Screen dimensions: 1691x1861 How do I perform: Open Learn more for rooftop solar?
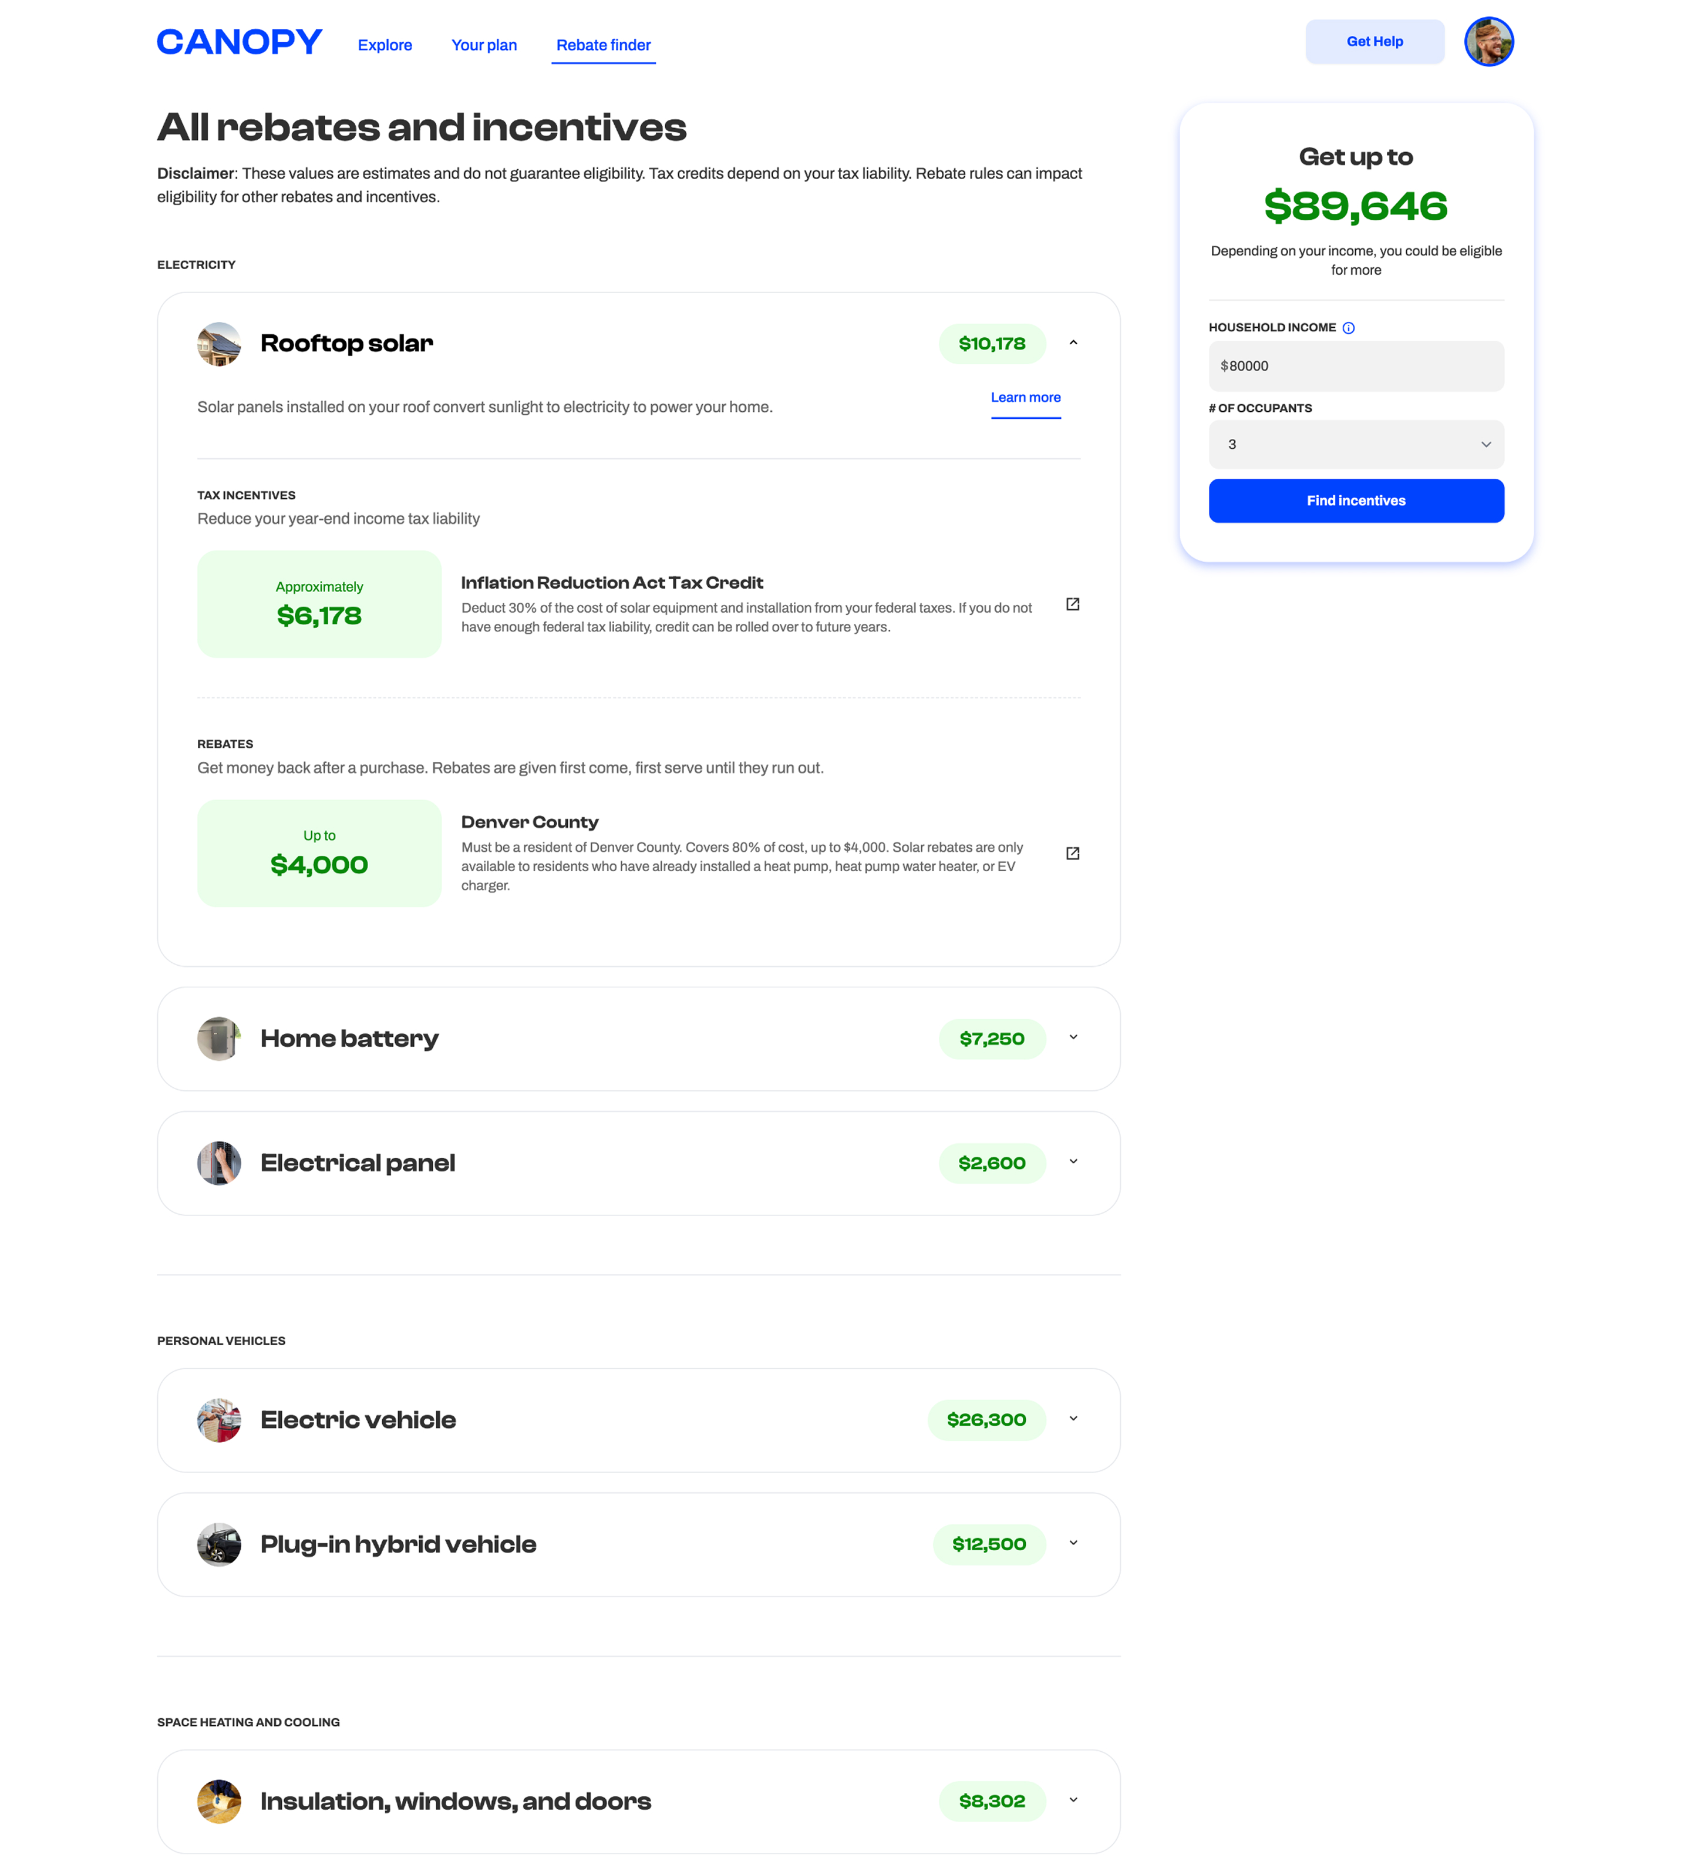point(1026,398)
